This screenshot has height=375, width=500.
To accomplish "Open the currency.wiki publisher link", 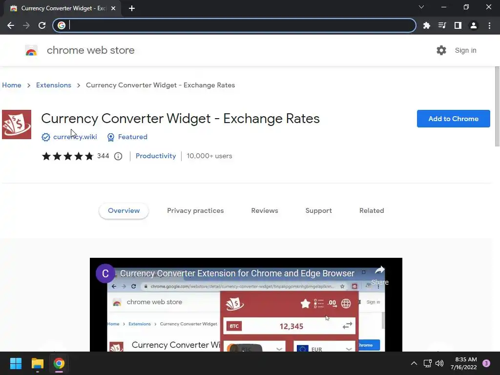I will click(x=75, y=137).
